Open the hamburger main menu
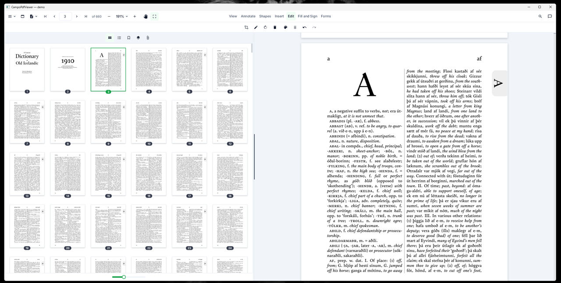Viewport: 561px width, 283px height. coord(12,16)
